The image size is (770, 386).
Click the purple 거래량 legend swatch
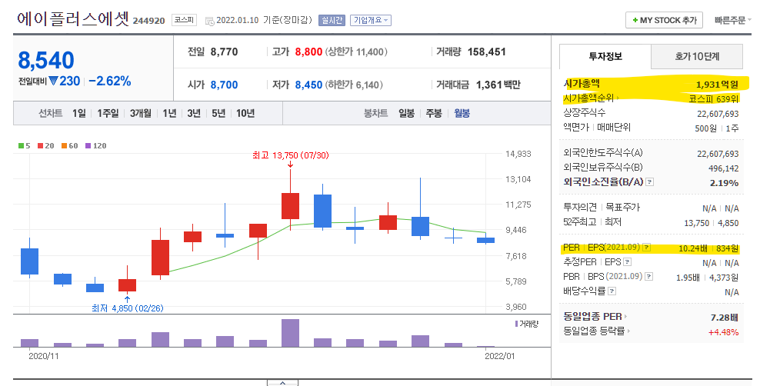516,324
